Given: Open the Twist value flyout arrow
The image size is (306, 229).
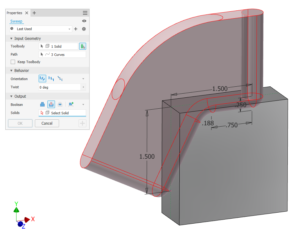Looking at the screenshot, I should [x=84, y=87].
